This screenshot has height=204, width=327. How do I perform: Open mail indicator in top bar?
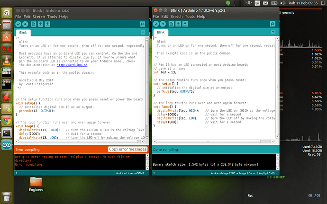[265, 3]
